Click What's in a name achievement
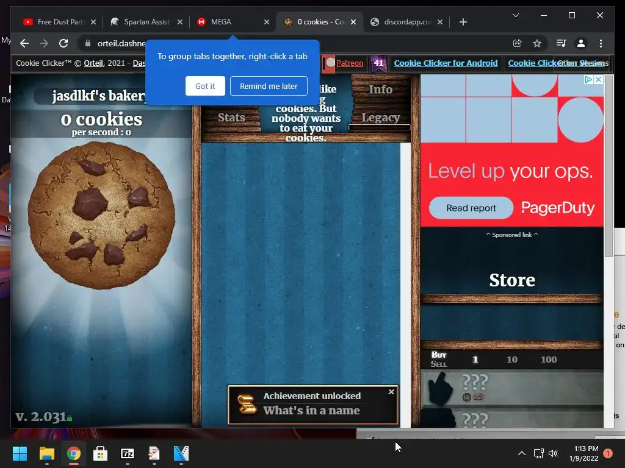The height and width of the screenshot is (468, 625). click(311, 410)
